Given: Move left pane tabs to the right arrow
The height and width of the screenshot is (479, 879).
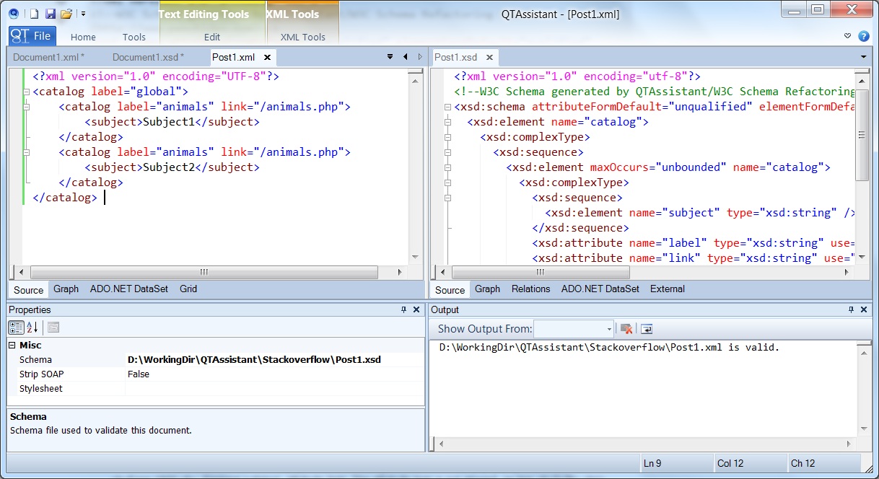Looking at the screenshot, I should pyautogui.click(x=419, y=56).
